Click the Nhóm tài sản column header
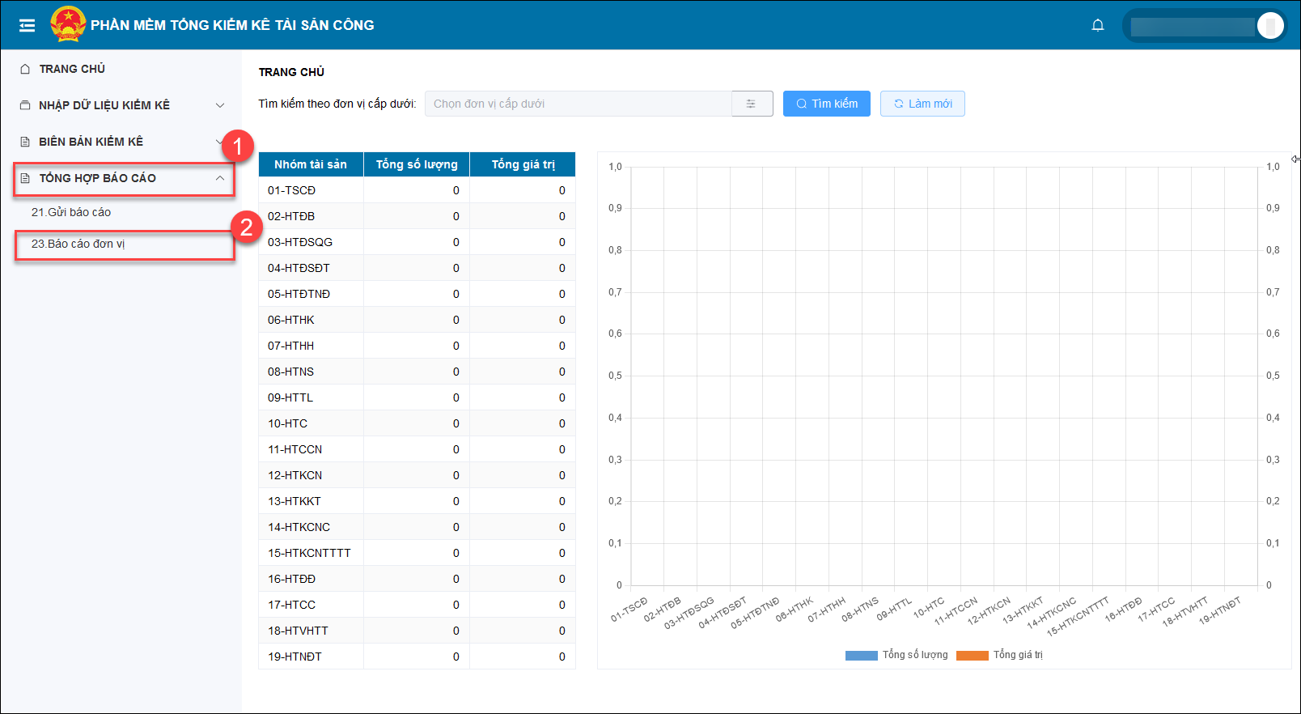Image resolution: width=1301 pixels, height=714 pixels. [311, 164]
